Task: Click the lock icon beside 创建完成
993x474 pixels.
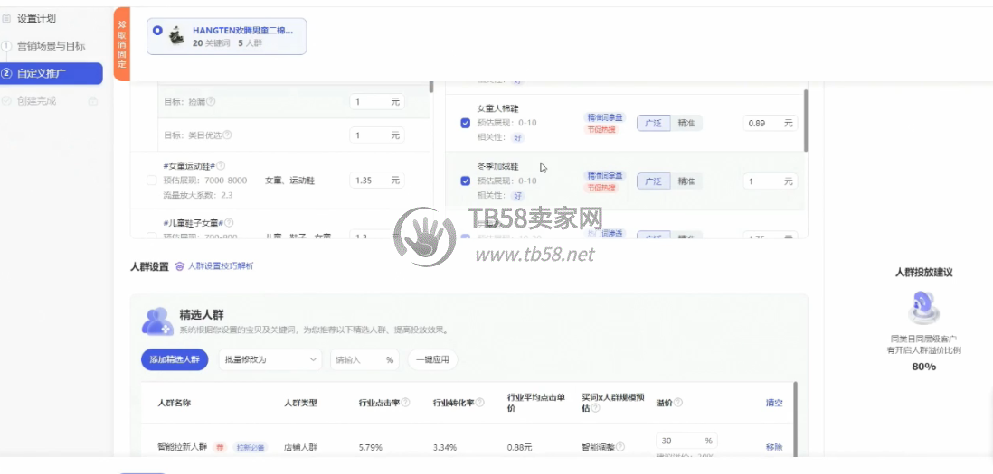Action: tap(92, 101)
